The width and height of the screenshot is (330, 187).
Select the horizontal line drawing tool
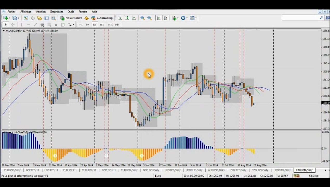(x=28, y=25)
